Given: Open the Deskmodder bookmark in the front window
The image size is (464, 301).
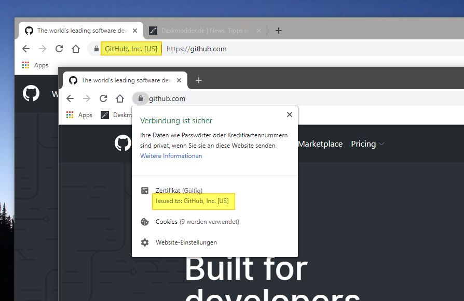Looking at the screenshot, I should [x=116, y=114].
